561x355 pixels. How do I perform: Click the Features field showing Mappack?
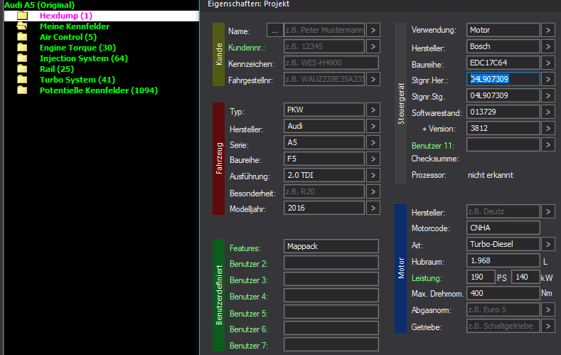[331, 246]
